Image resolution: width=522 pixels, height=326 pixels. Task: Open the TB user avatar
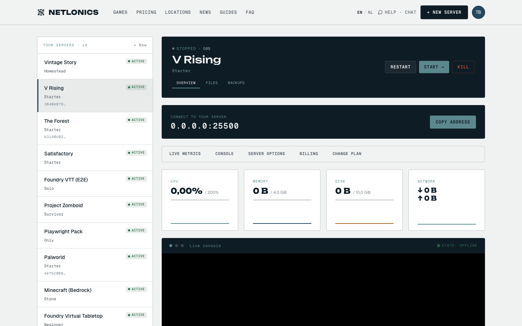tap(478, 12)
